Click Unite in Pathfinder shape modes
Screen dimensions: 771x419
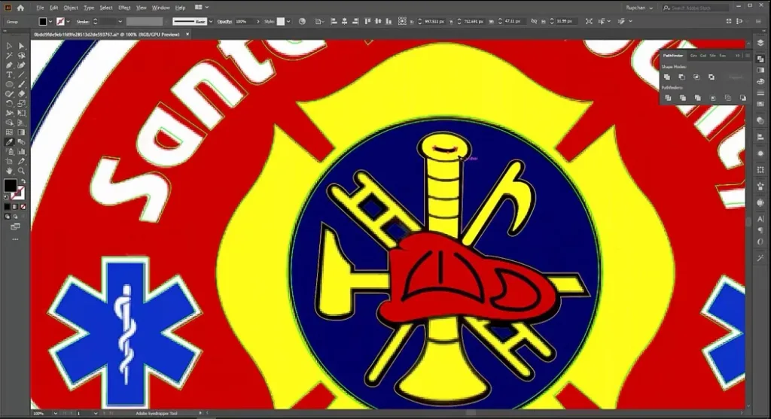[667, 77]
